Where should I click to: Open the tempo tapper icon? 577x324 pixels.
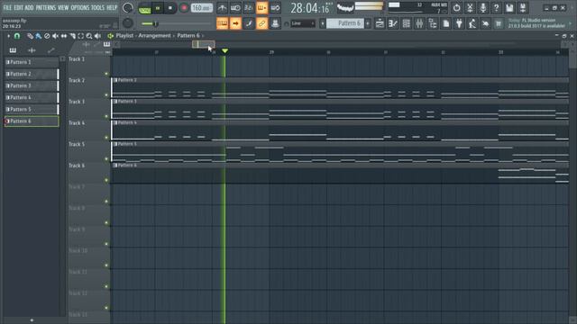472,23
